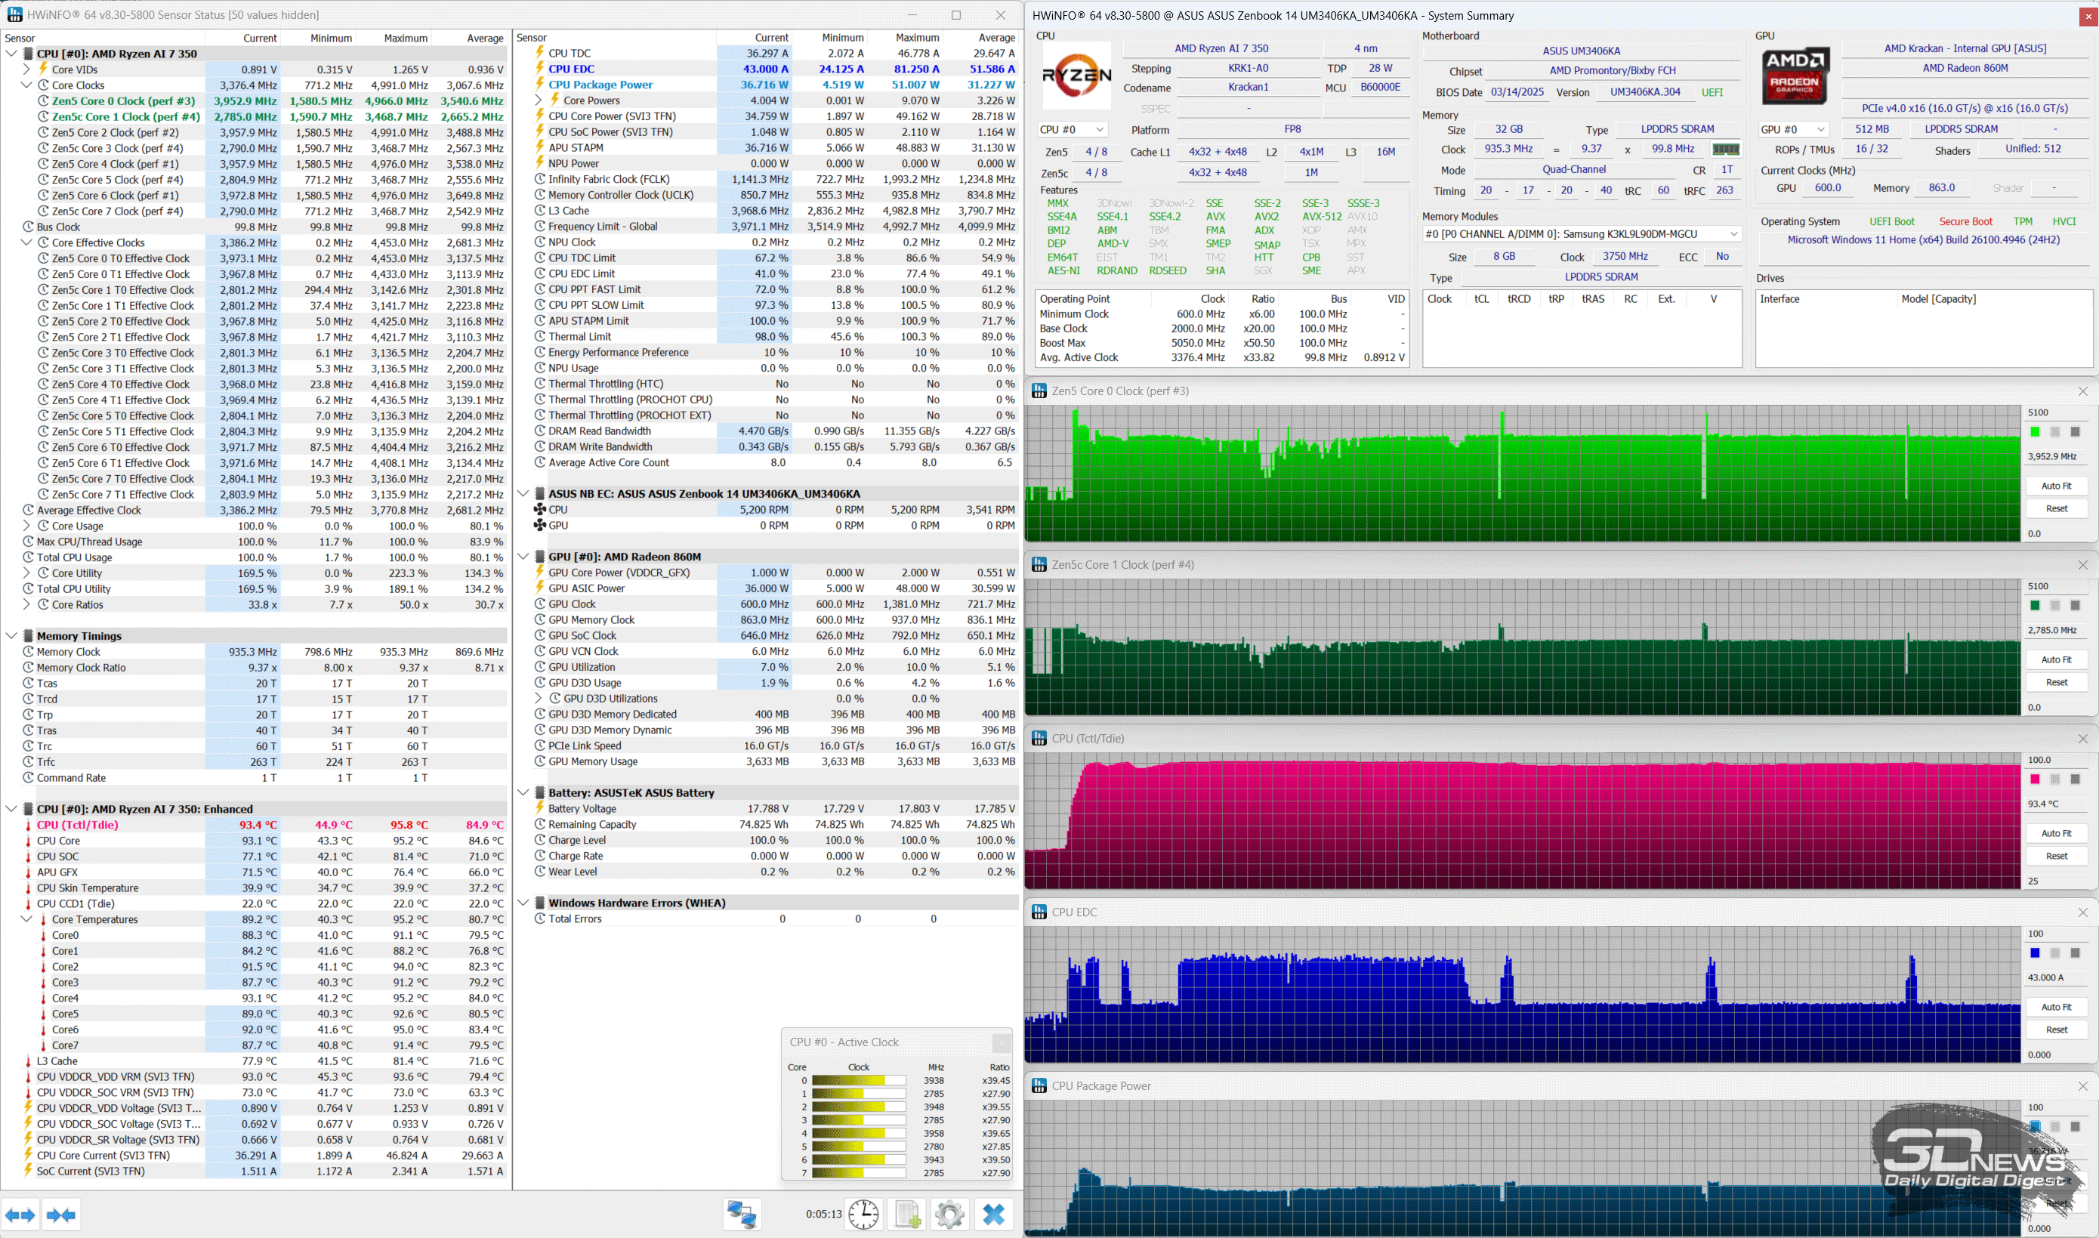This screenshot has height=1238, width=2099.
Task: Open the remote monitoring computers icon
Action: [x=742, y=1214]
